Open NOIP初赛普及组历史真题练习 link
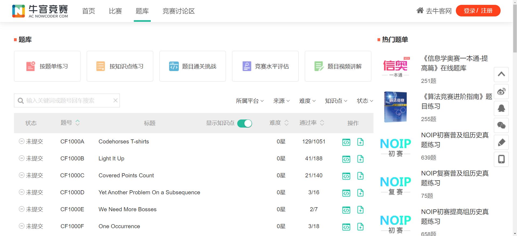This screenshot has height=236, width=517. 455,140
